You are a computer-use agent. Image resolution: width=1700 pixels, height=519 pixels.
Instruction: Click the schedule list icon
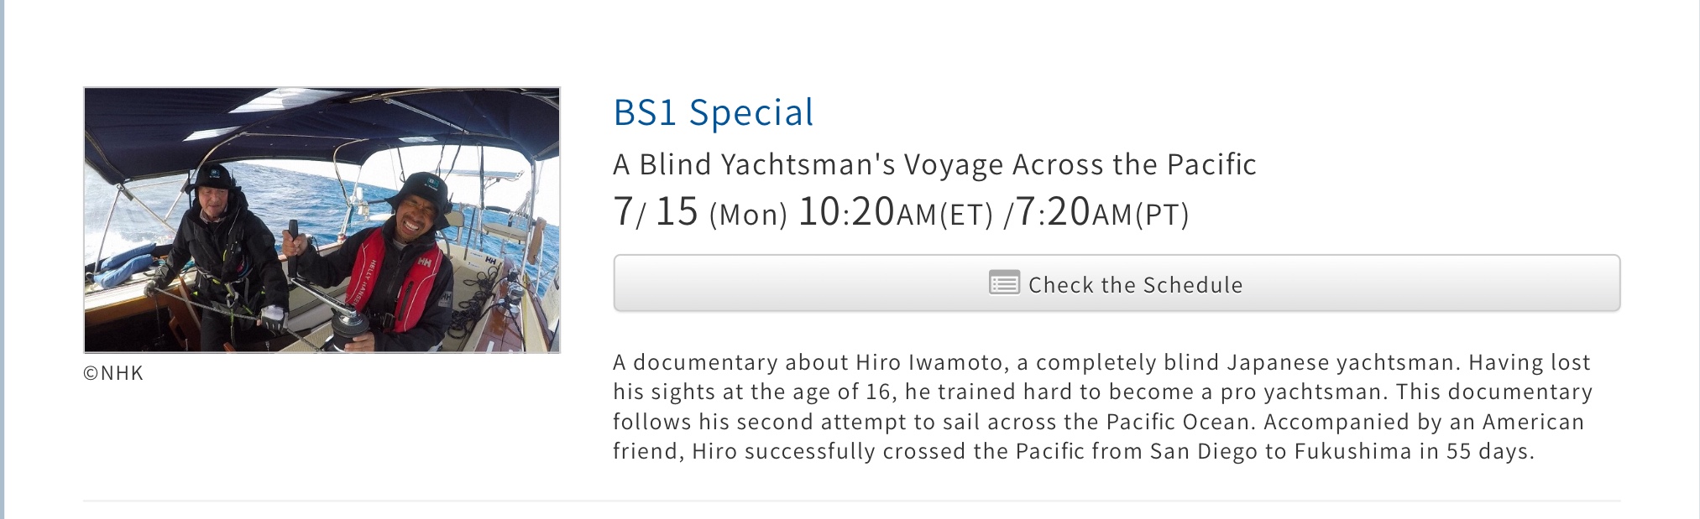(x=1004, y=283)
